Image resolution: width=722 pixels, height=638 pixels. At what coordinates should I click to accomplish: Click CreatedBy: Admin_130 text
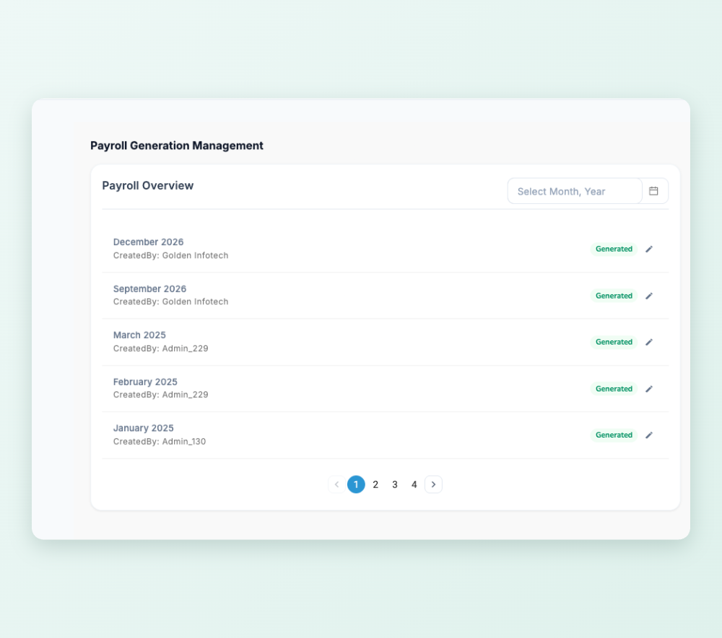coord(160,441)
